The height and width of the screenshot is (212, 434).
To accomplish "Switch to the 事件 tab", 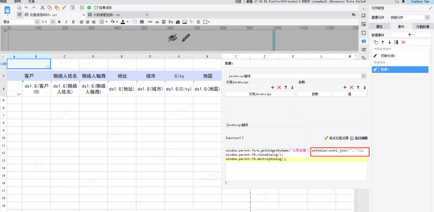I will pos(401,26).
